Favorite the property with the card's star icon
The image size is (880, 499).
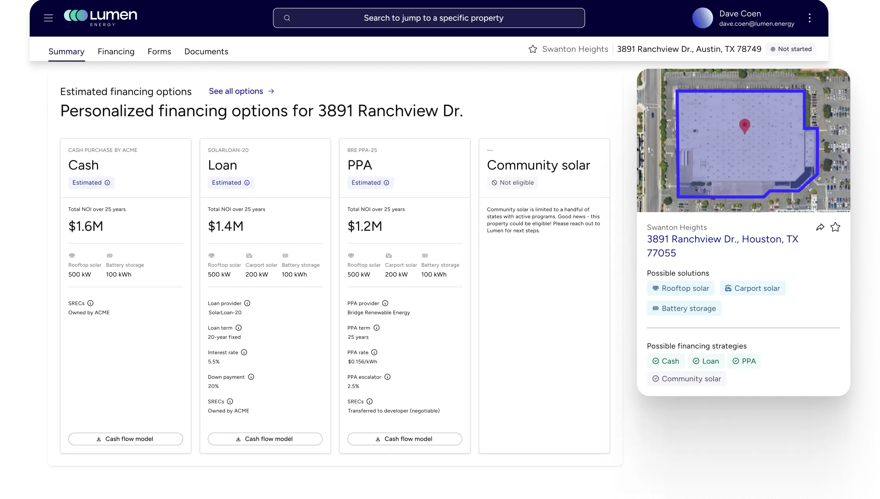pos(835,227)
